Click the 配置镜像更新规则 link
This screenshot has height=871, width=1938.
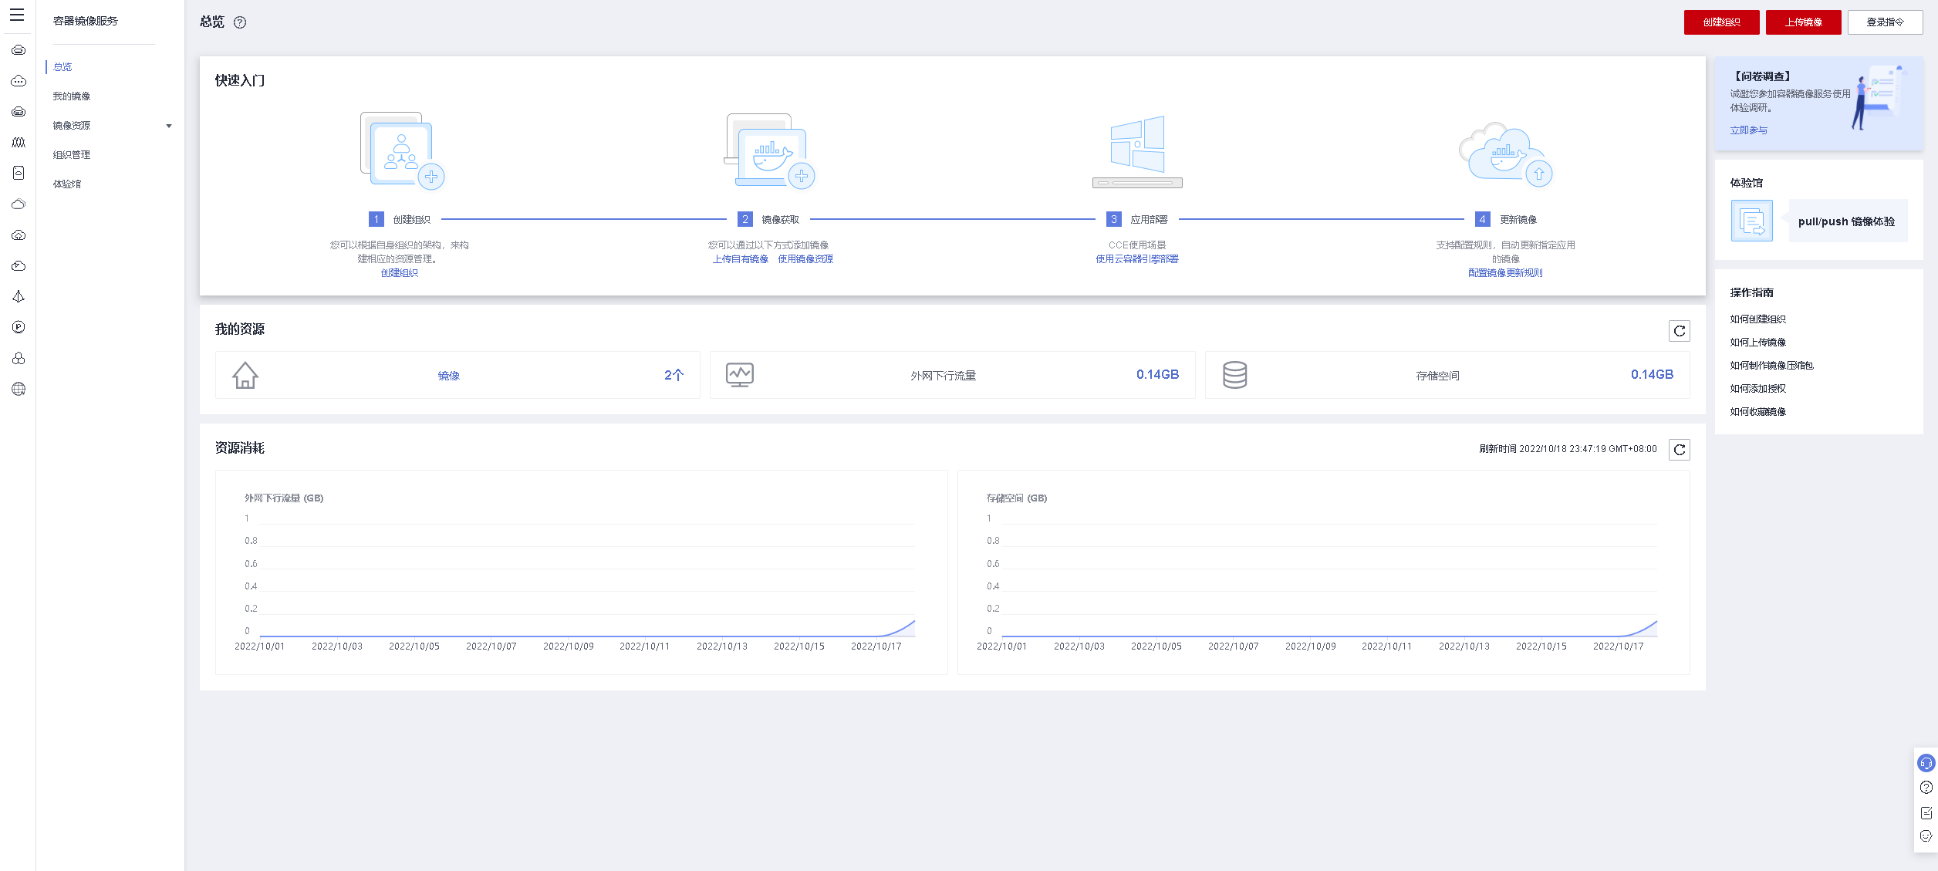click(1504, 273)
